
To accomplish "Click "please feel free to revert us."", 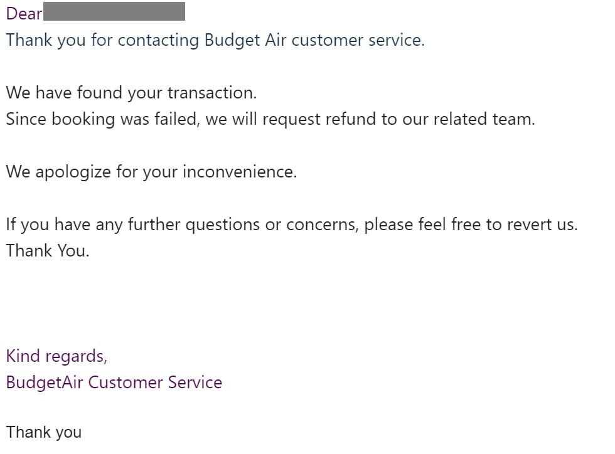I will [471, 224].
